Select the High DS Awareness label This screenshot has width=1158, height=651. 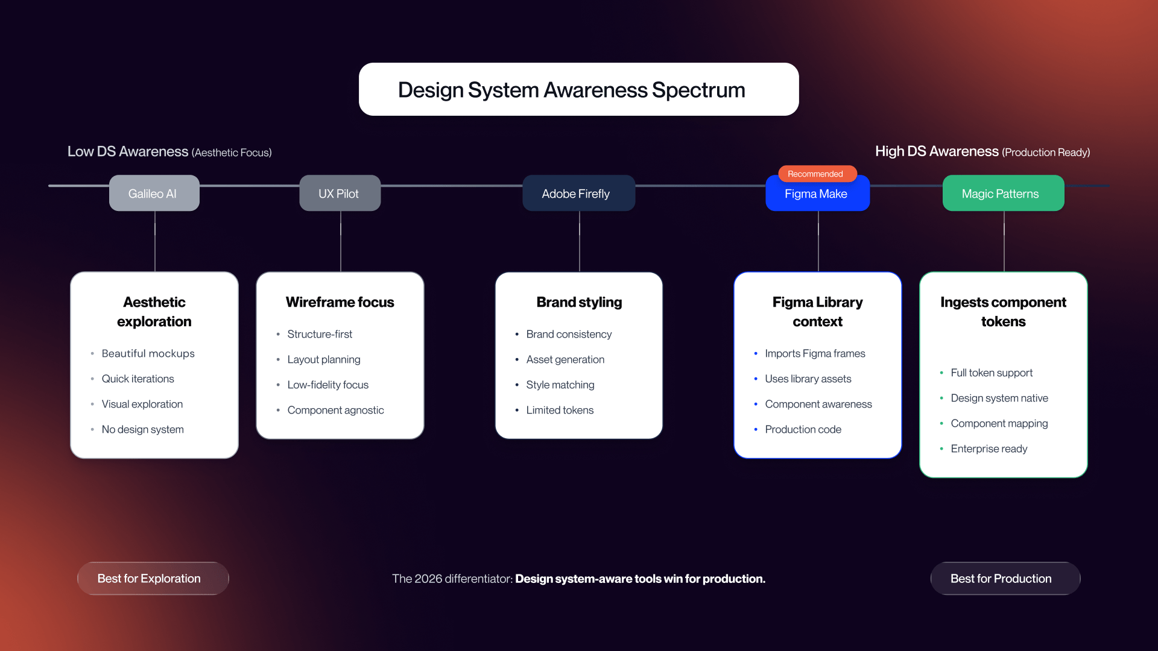937,151
